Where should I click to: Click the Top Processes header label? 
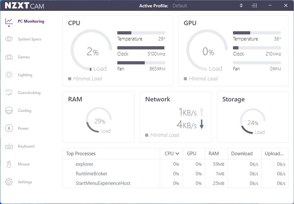(x=81, y=154)
